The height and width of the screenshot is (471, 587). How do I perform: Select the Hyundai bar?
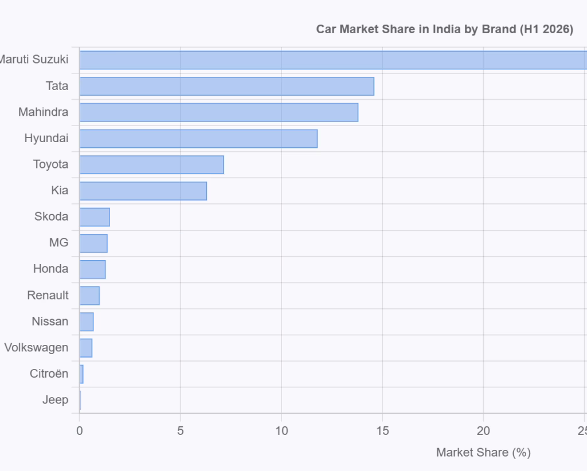[198, 139]
